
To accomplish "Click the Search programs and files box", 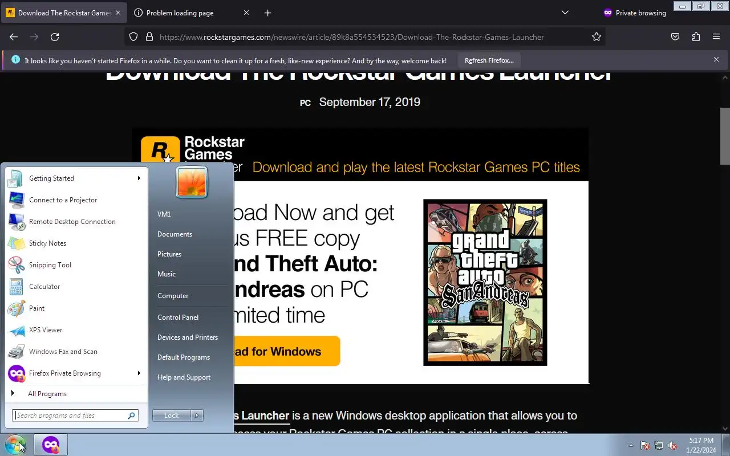I will pyautogui.click(x=75, y=416).
